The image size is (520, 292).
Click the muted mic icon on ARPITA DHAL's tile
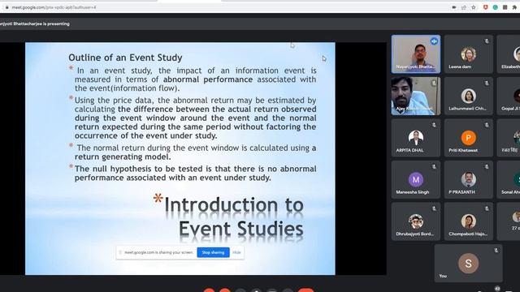pos(434,125)
